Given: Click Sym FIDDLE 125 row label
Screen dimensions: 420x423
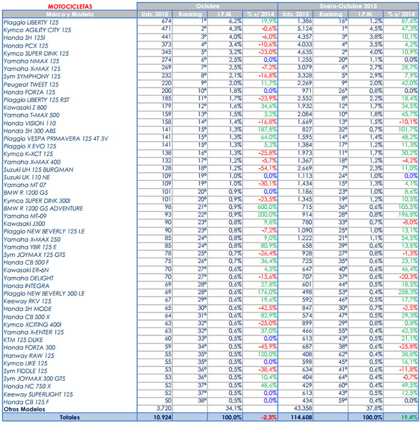Looking at the screenshot, I should pyautogui.click(x=25, y=371).
